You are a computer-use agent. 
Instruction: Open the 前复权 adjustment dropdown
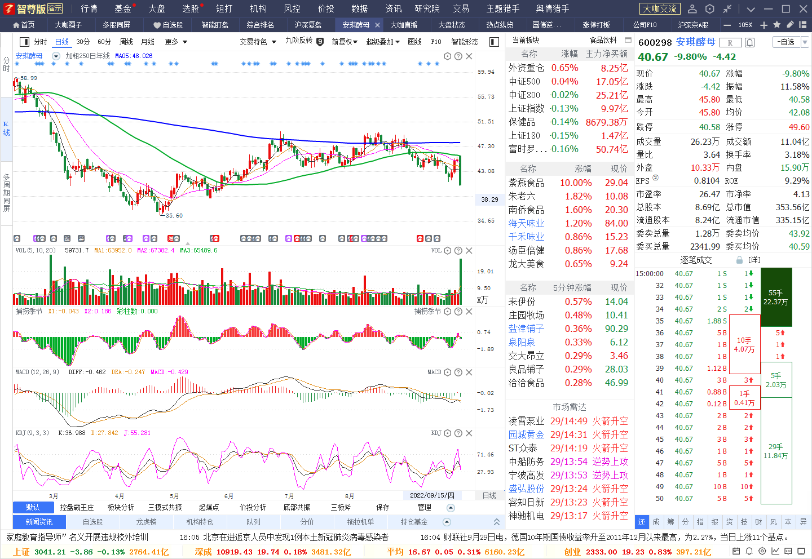pos(345,42)
